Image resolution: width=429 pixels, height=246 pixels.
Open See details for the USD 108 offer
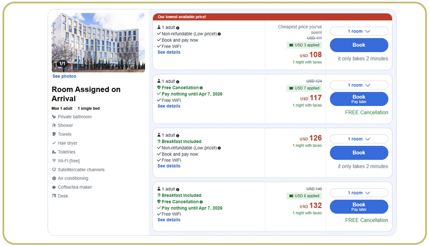point(169,52)
